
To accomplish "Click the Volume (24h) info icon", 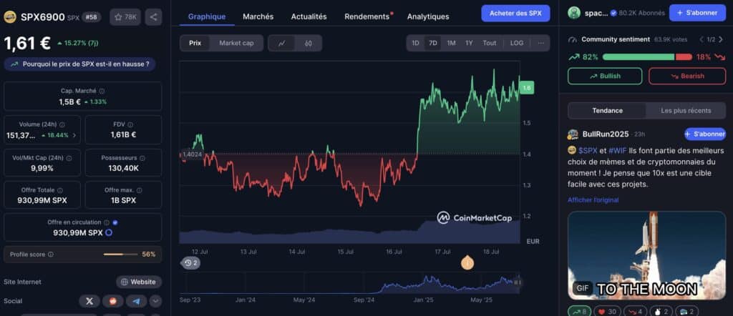I will (x=62, y=125).
